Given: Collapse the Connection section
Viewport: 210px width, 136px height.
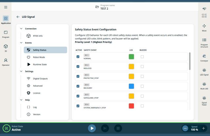Looking at the screenshot, I should point(22,29).
